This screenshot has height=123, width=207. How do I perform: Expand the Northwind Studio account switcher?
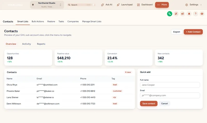coord(47,5)
